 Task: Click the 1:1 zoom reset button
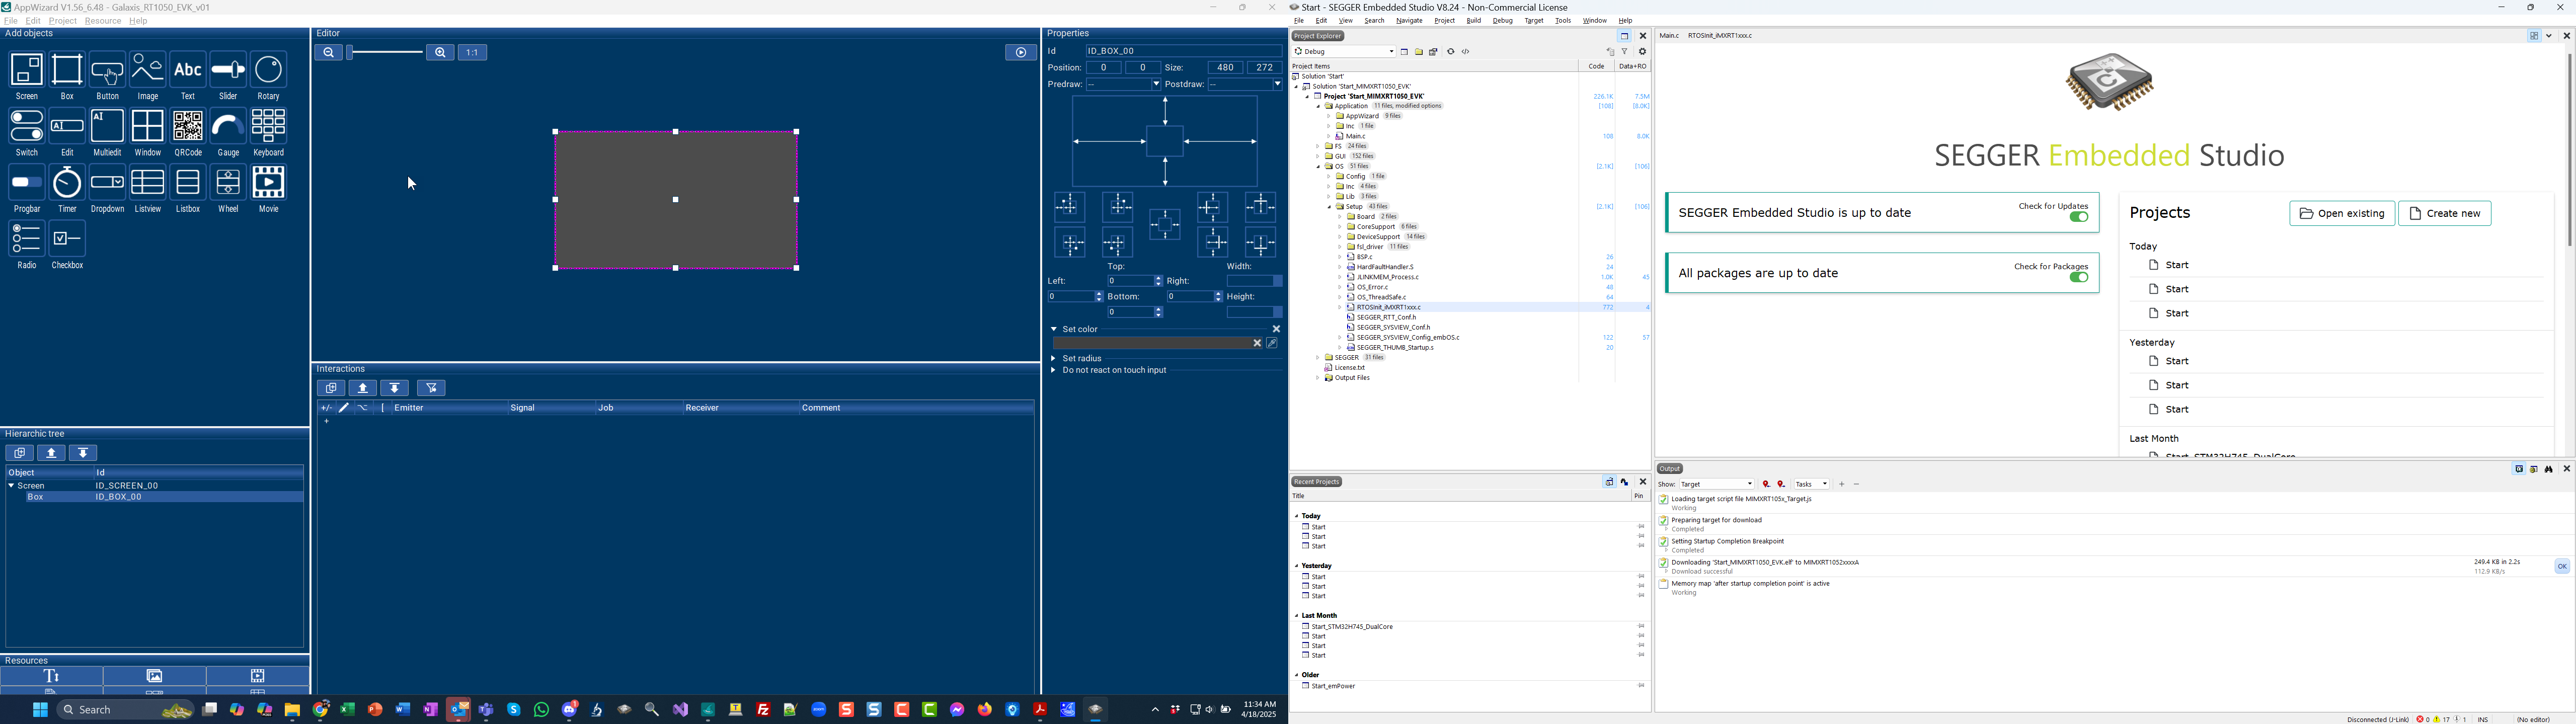click(473, 53)
